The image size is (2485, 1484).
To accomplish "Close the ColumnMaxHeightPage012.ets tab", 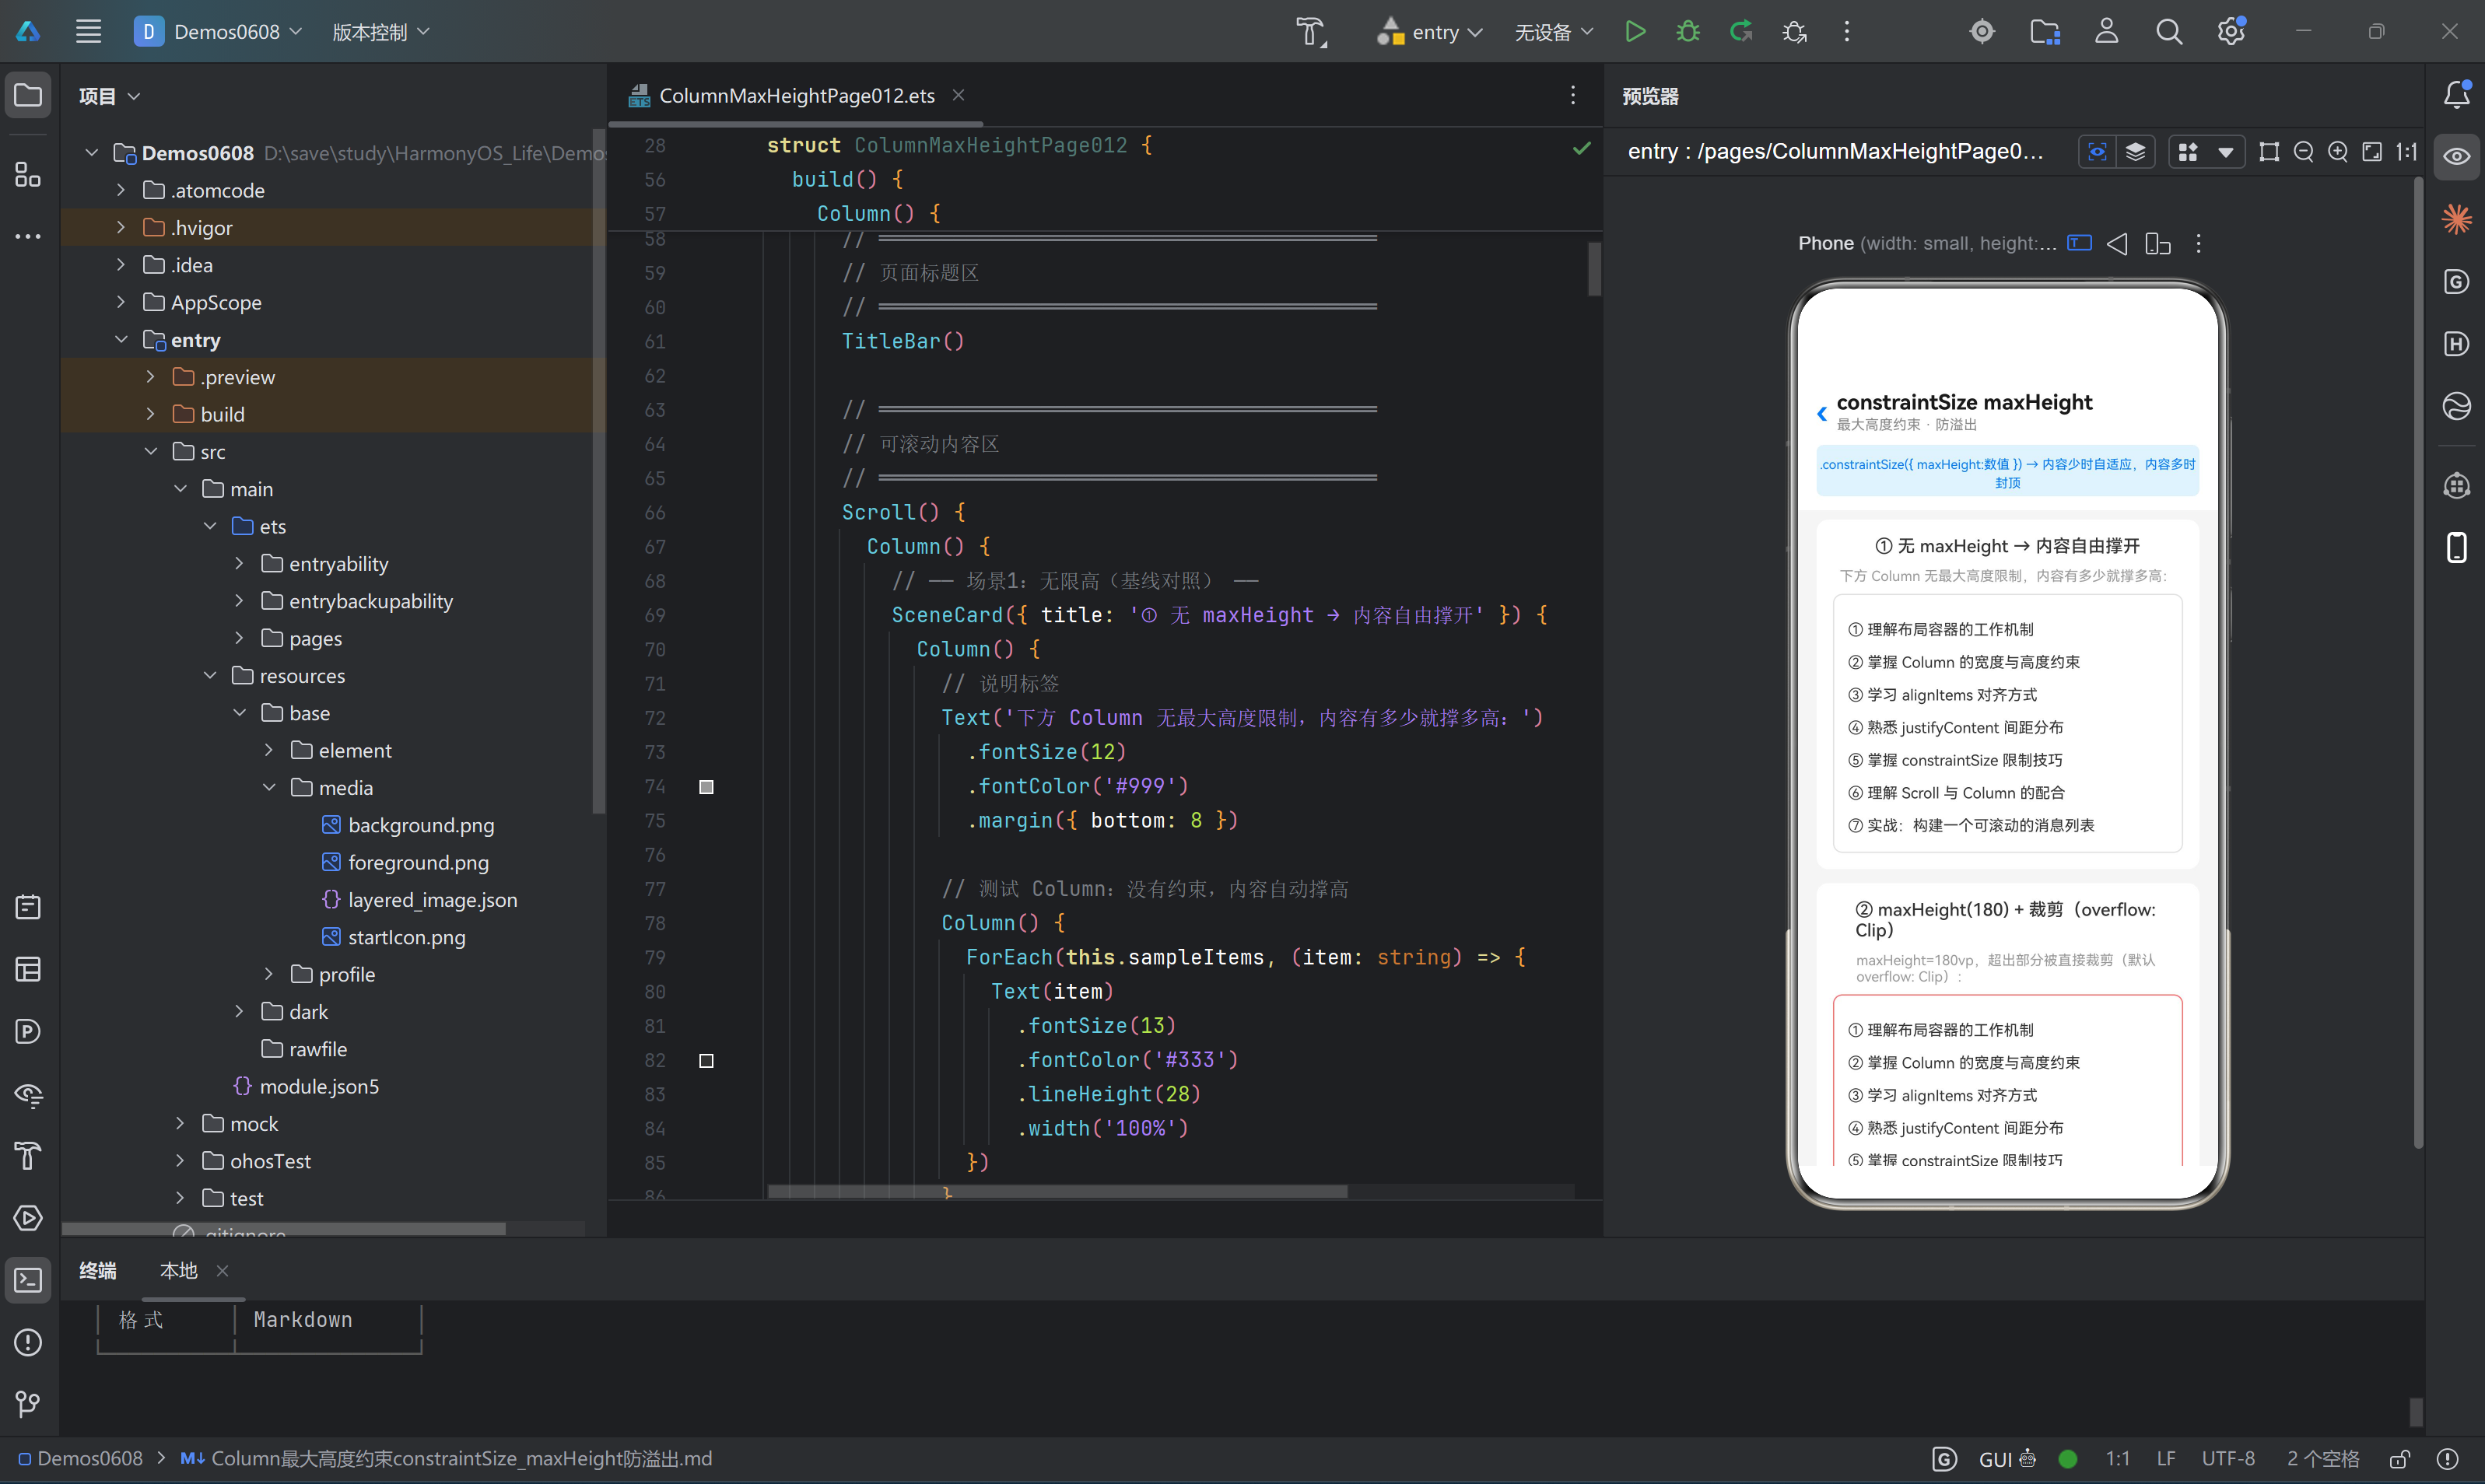I will click(x=958, y=94).
